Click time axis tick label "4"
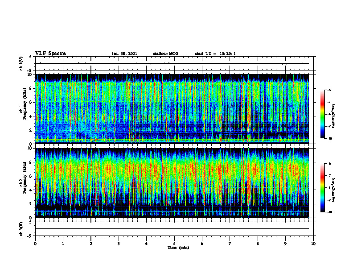 (x=147, y=244)
